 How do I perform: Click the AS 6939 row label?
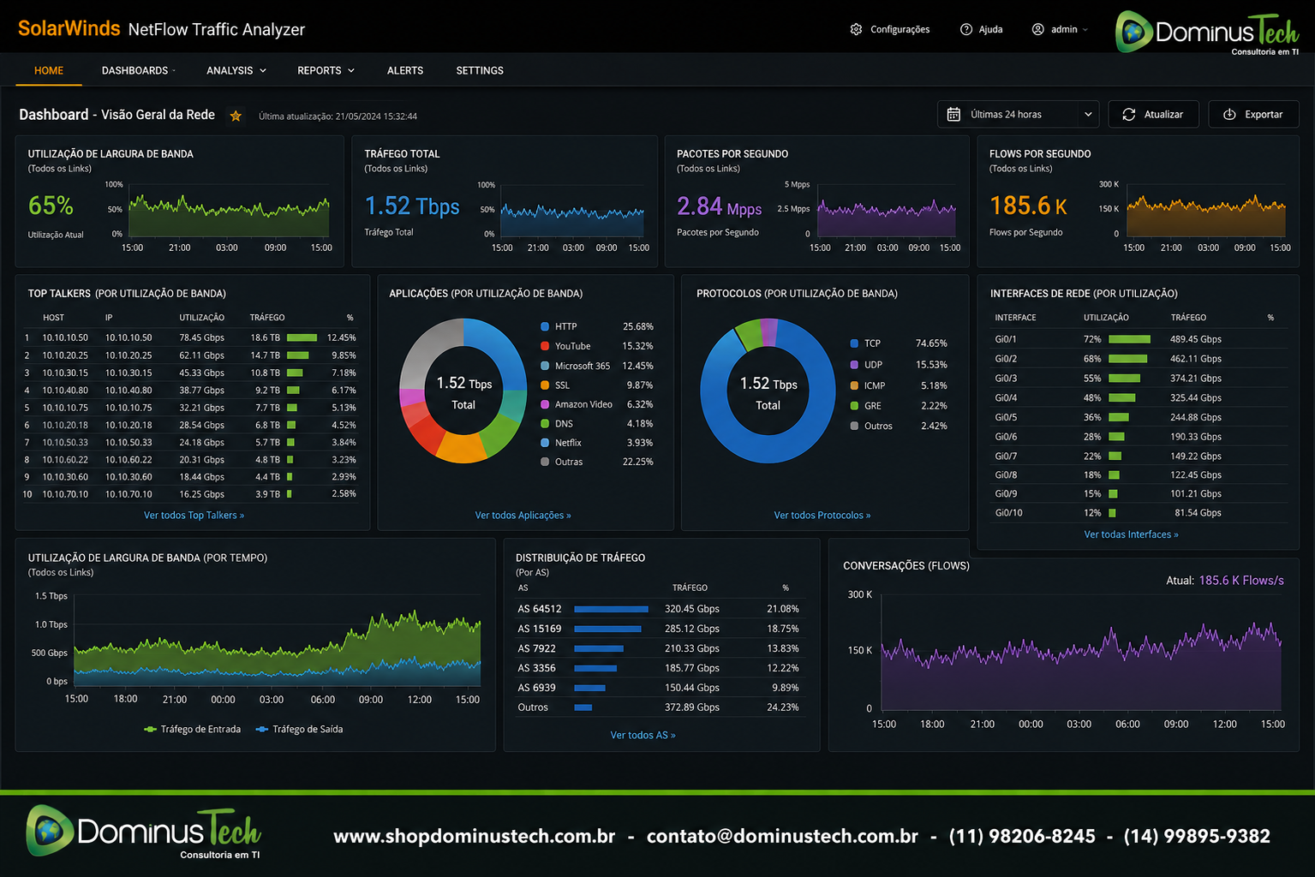[x=536, y=688]
